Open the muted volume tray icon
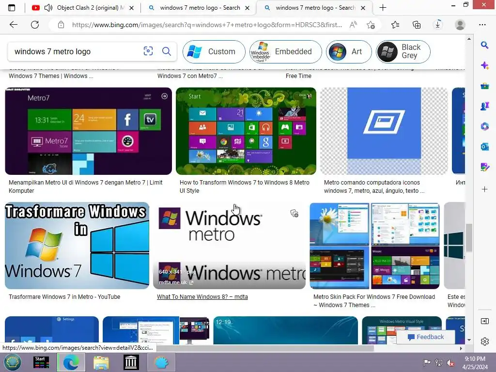Image resolution: width=496 pixels, height=372 pixels. pyautogui.click(x=450, y=363)
